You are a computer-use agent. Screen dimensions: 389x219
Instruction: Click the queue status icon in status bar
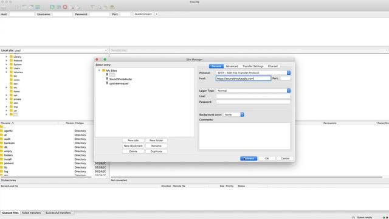pos(353,217)
